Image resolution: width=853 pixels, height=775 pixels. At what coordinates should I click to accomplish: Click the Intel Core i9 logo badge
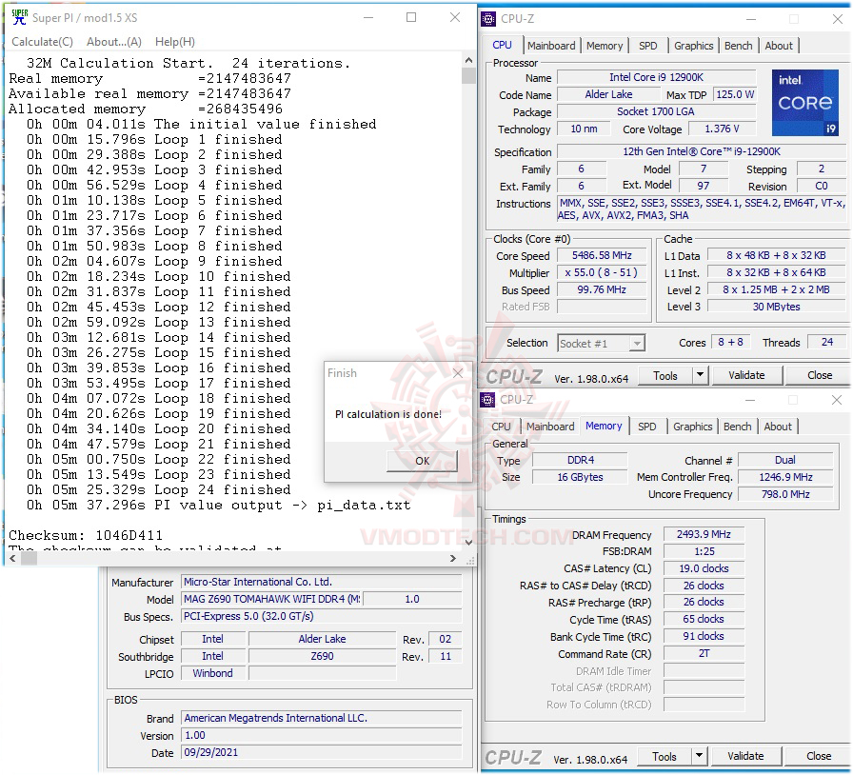pyautogui.click(x=804, y=103)
